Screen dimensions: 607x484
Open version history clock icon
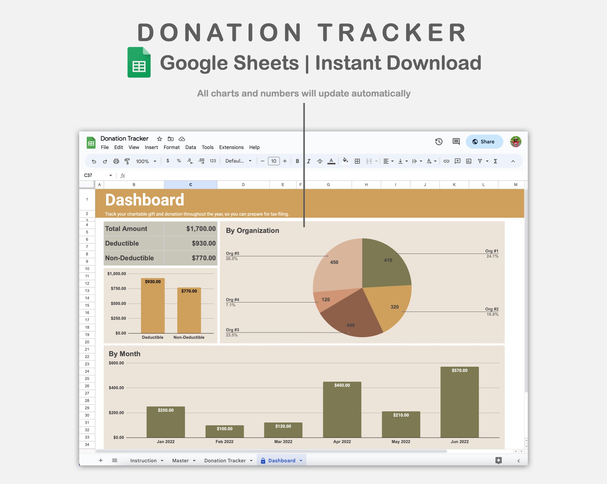(439, 142)
